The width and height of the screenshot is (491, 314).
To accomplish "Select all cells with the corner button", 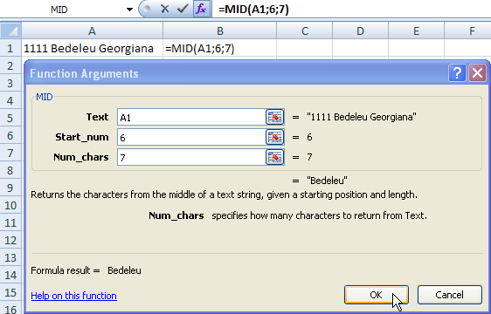I will point(10,31).
